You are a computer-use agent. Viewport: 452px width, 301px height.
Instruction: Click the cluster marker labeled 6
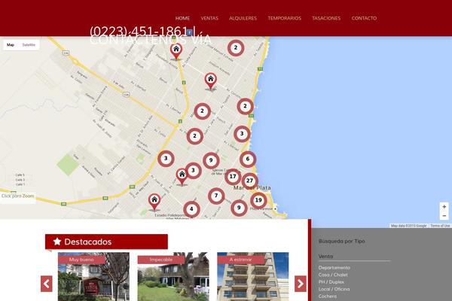tap(248, 159)
